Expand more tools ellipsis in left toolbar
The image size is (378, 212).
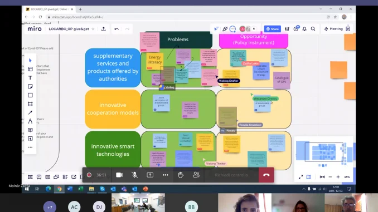pos(30,147)
